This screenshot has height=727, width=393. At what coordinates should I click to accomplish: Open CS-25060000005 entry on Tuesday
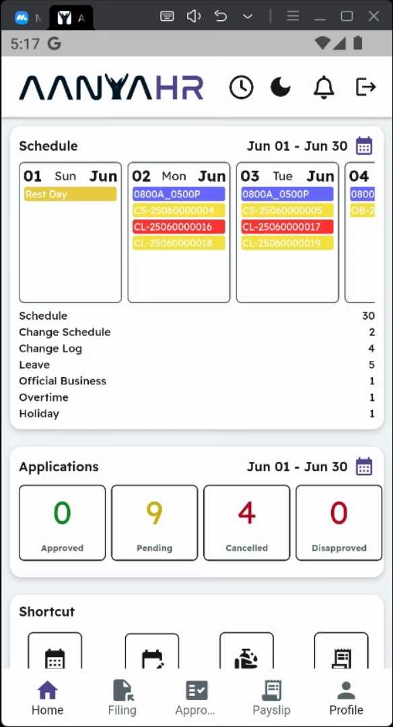(x=287, y=211)
